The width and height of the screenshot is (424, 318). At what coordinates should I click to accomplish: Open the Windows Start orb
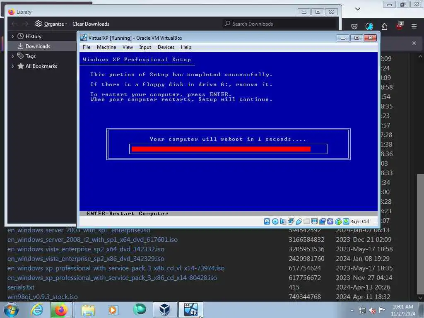pyautogui.click(x=11, y=310)
